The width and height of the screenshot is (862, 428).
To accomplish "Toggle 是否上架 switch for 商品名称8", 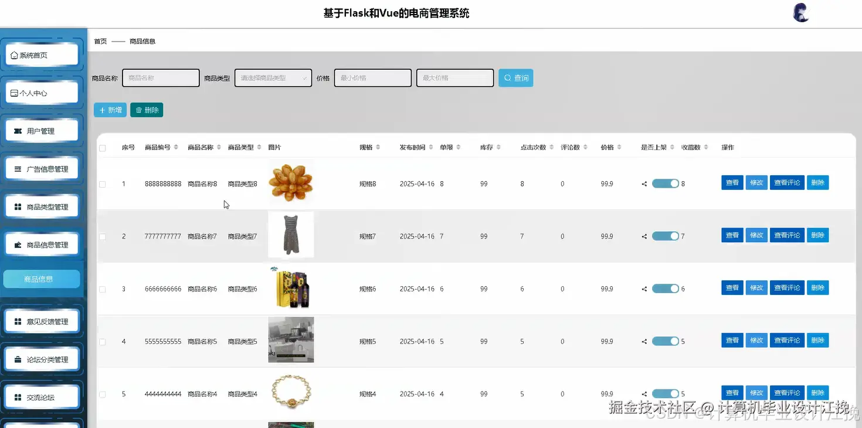I will (x=665, y=184).
